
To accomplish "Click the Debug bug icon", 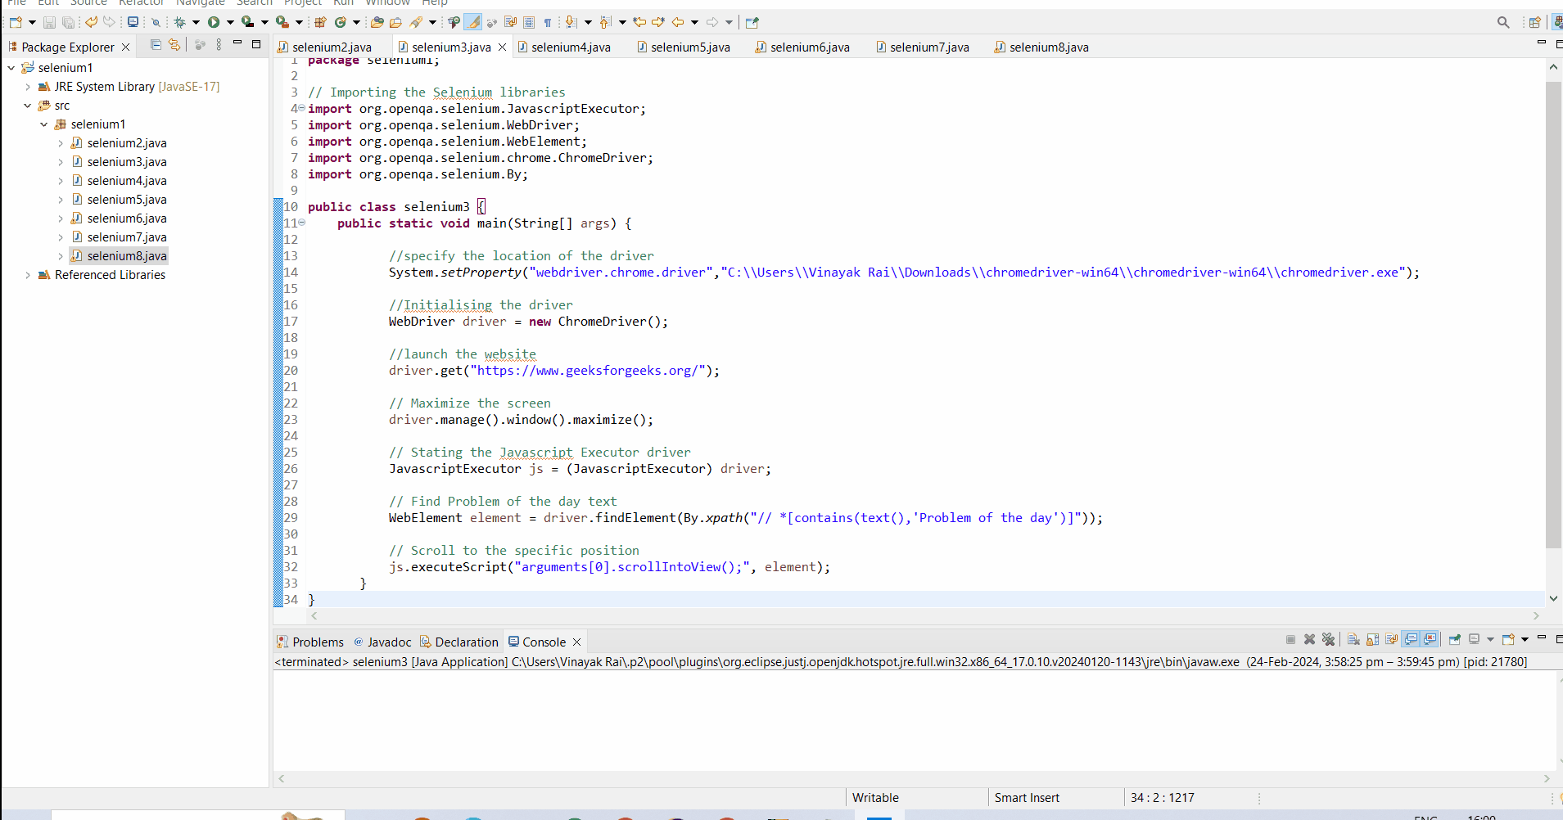I will click(179, 22).
